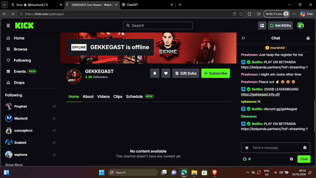
Task: Open the chat users icon
Action: tap(308, 38)
